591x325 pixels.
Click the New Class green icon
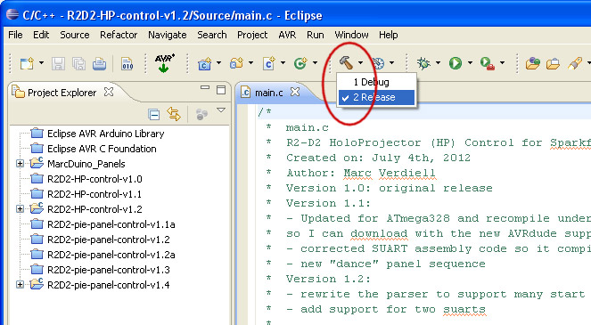coord(300,63)
